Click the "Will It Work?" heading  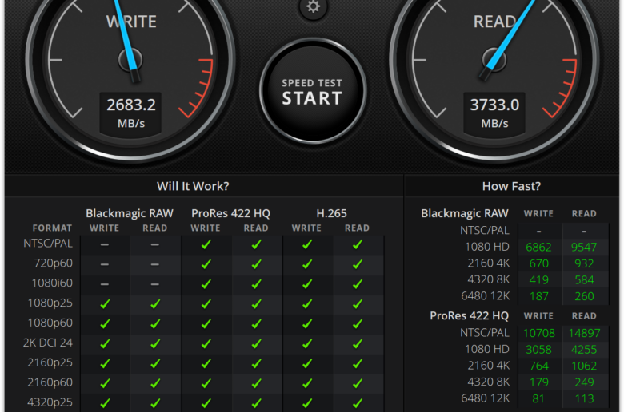[193, 186]
